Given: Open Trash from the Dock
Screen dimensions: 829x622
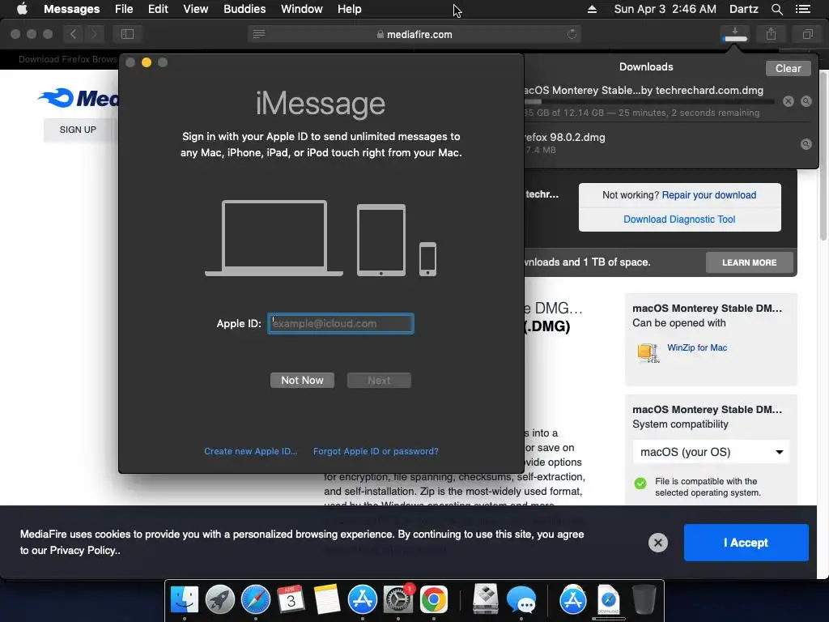Looking at the screenshot, I should click(x=644, y=600).
